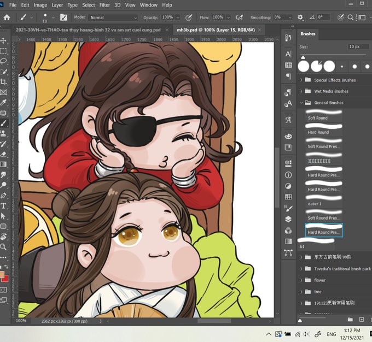Choose the Hard Round brush
This screenshot has width=372, height=342.
coord(324,129)
